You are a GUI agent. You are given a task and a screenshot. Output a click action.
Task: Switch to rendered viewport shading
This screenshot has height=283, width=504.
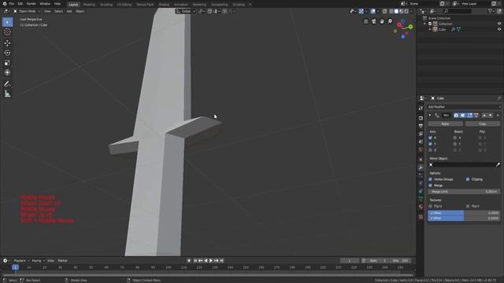tap(406, 11)
